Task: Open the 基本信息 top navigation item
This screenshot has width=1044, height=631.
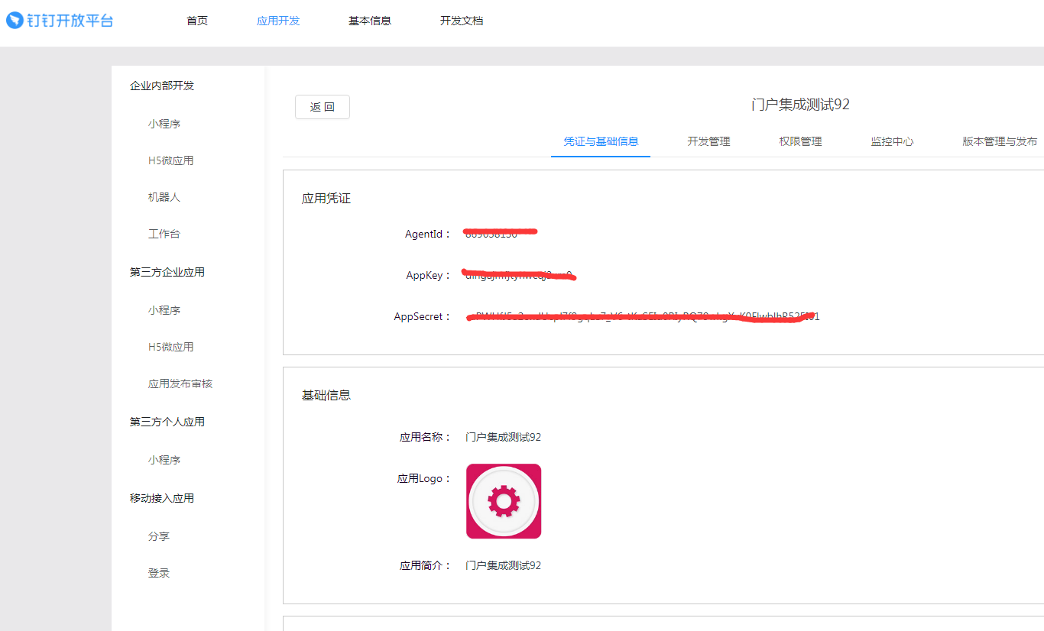Action: pyautogui.click(x=370, y=21)
